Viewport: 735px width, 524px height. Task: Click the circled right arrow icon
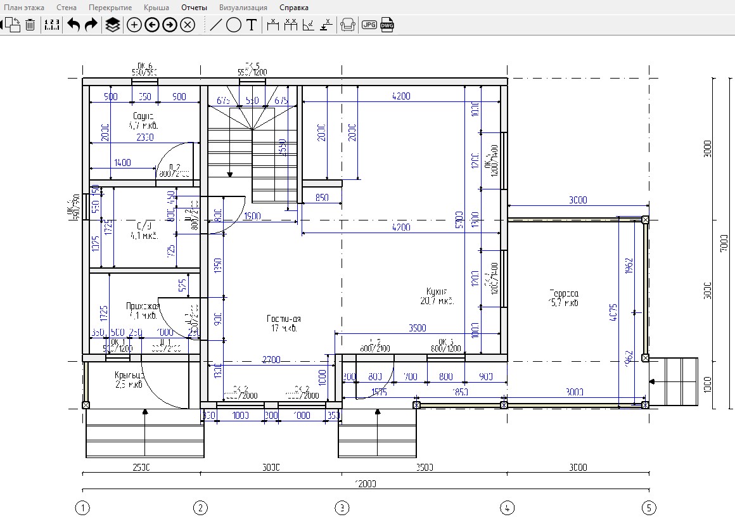pyautogui.click(x=170, y=25)
